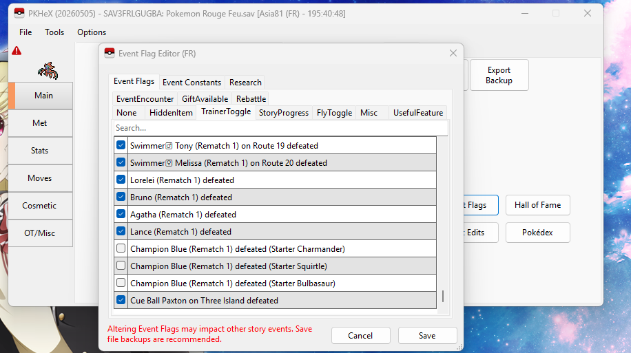The width and height of the screenshot is (631, 353).
Task: Enable Champion Blue defeated (Starter Charmander)
Action: coord(121,248)
